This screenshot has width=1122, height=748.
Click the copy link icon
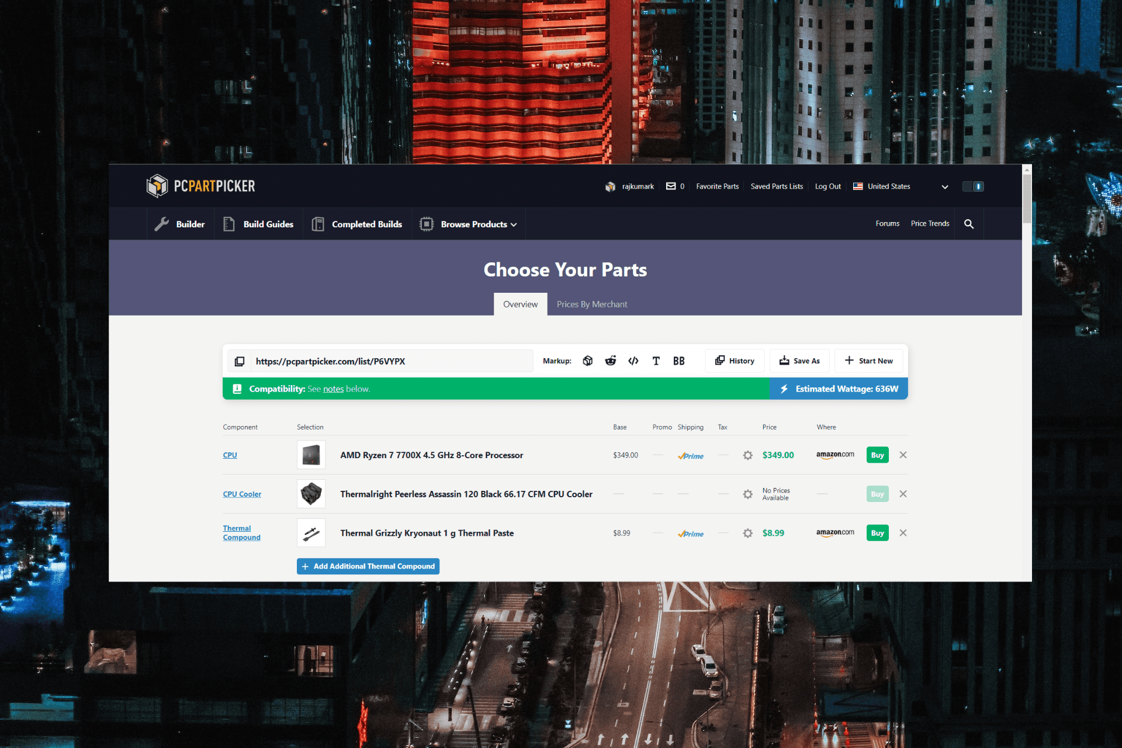[240, 361]
